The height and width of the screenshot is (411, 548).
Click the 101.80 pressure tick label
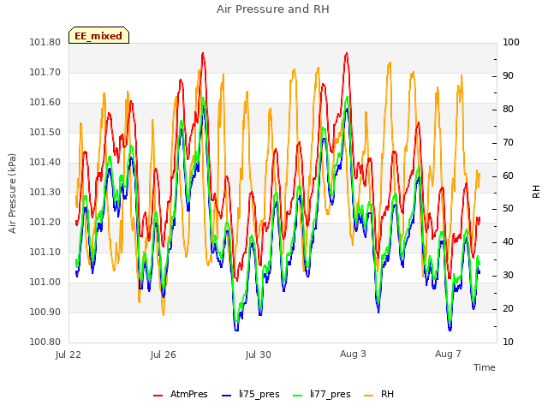[45, 43]
